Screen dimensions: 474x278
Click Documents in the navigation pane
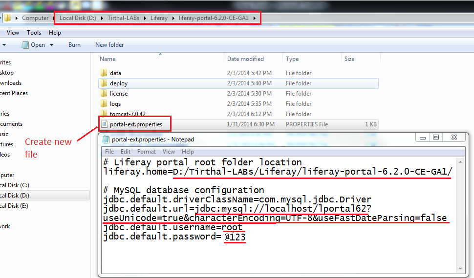click(x=11, y=124)
